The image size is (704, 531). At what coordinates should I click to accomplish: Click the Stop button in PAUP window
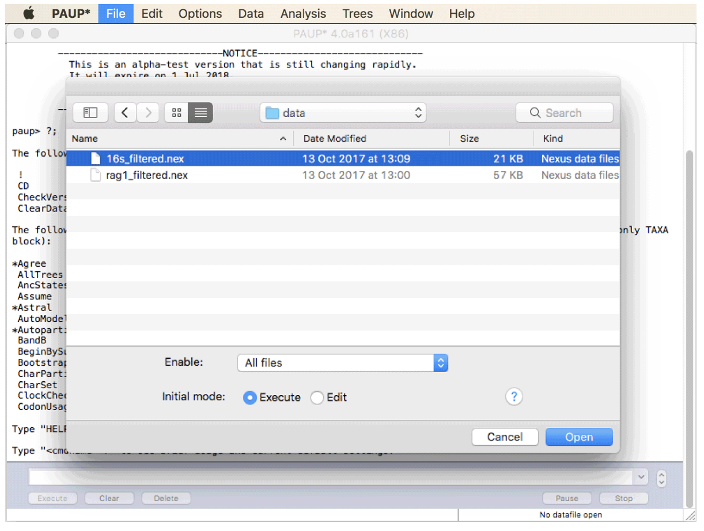pyautogui.click(x=623, y=498)
